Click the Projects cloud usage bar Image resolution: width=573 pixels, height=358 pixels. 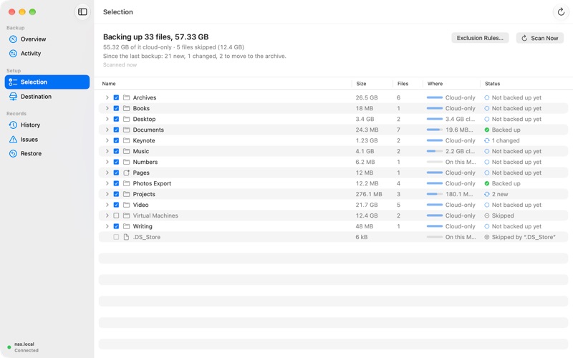(435, 194)
